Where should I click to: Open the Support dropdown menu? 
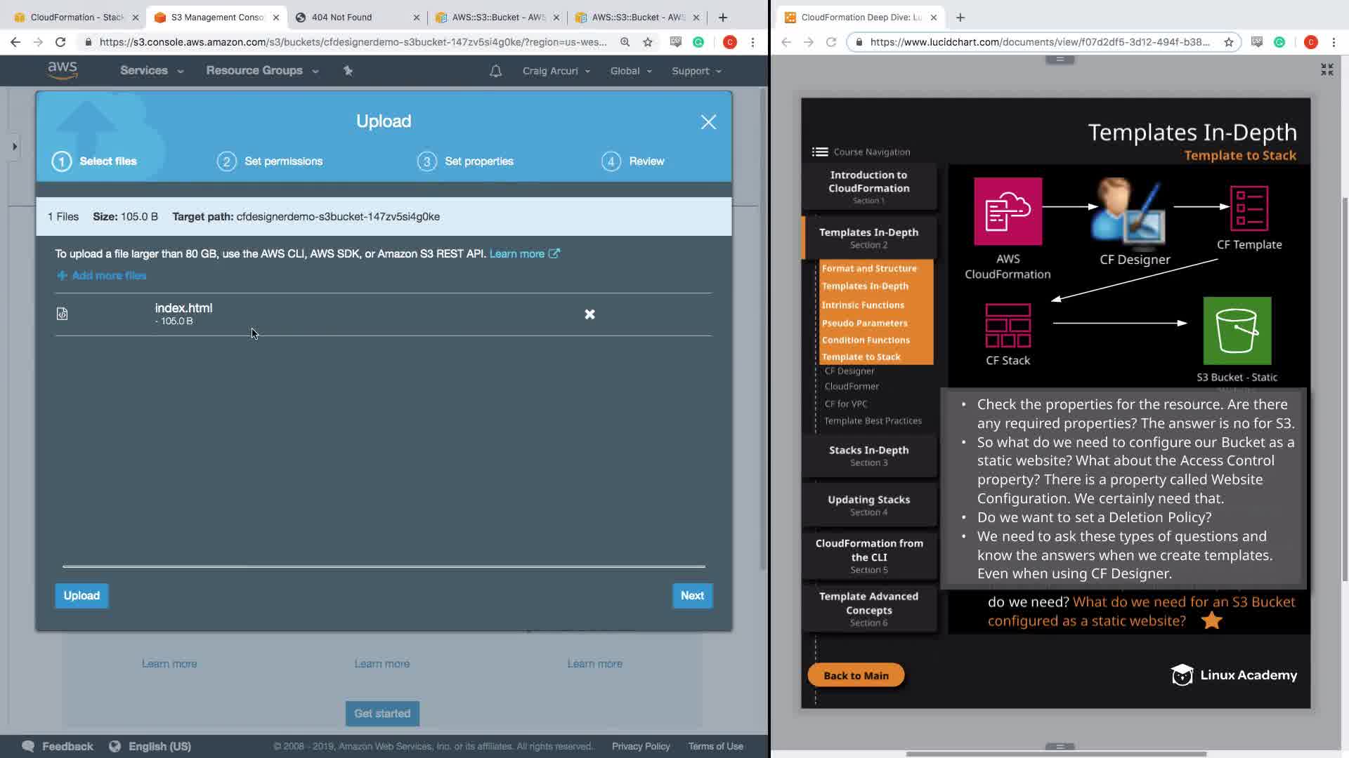[x=696, y=71]
